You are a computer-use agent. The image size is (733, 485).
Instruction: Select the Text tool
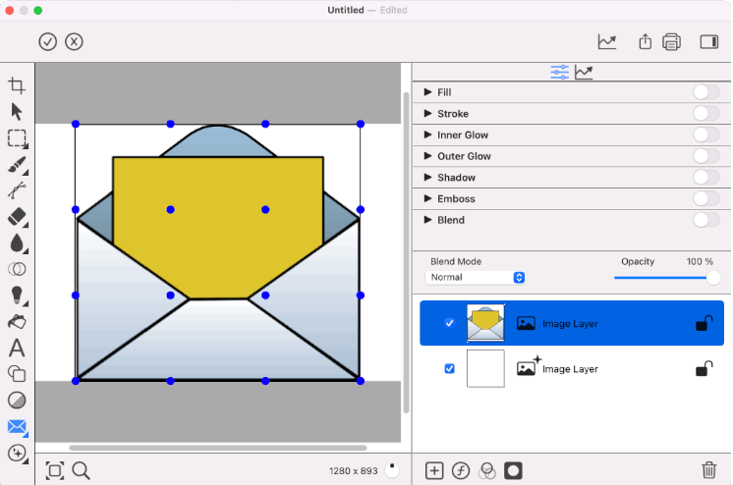click(17, 349)
